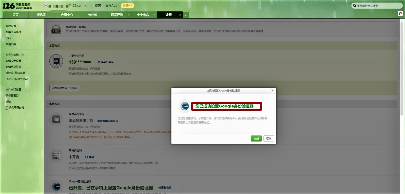
Task: Open the 通讯录 tab
Action: tap(41, 15)
